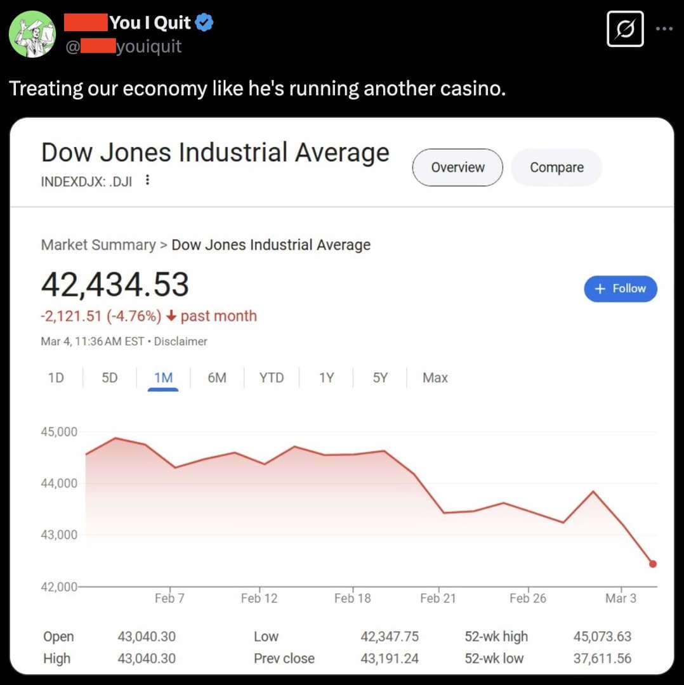Open the Overview selector
684x685 pixels.
(457, 167)
